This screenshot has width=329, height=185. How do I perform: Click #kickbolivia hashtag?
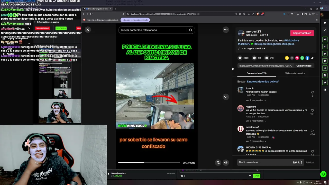291,40
